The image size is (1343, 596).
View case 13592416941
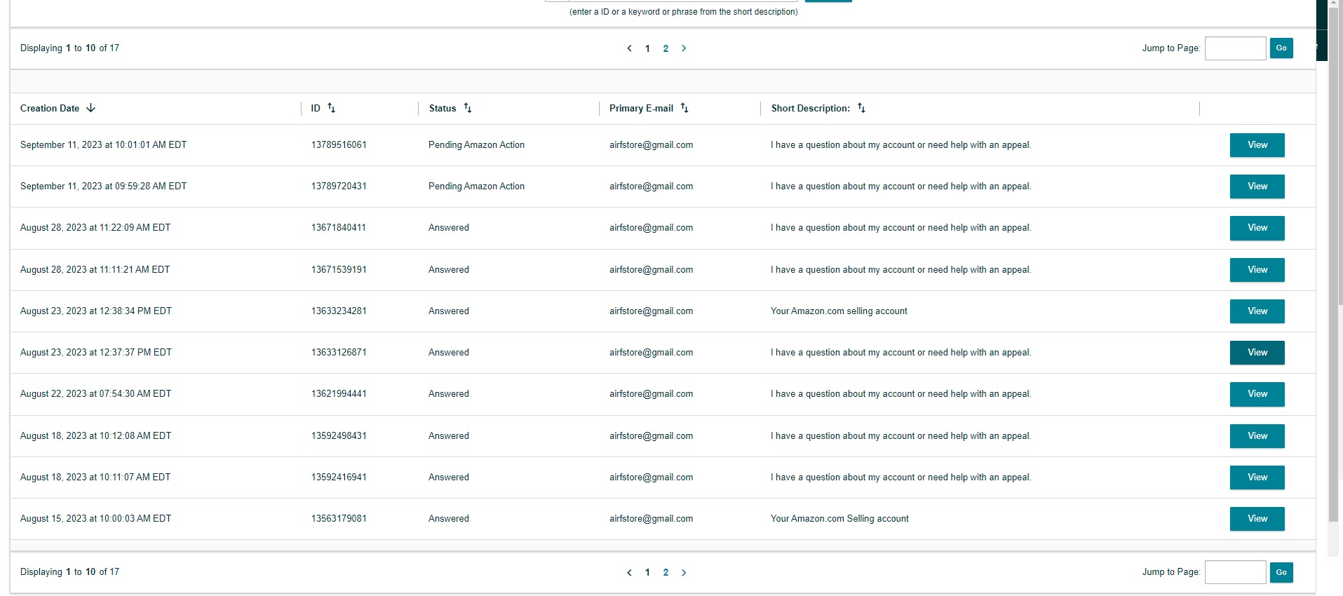click(x=1257, y=478)
